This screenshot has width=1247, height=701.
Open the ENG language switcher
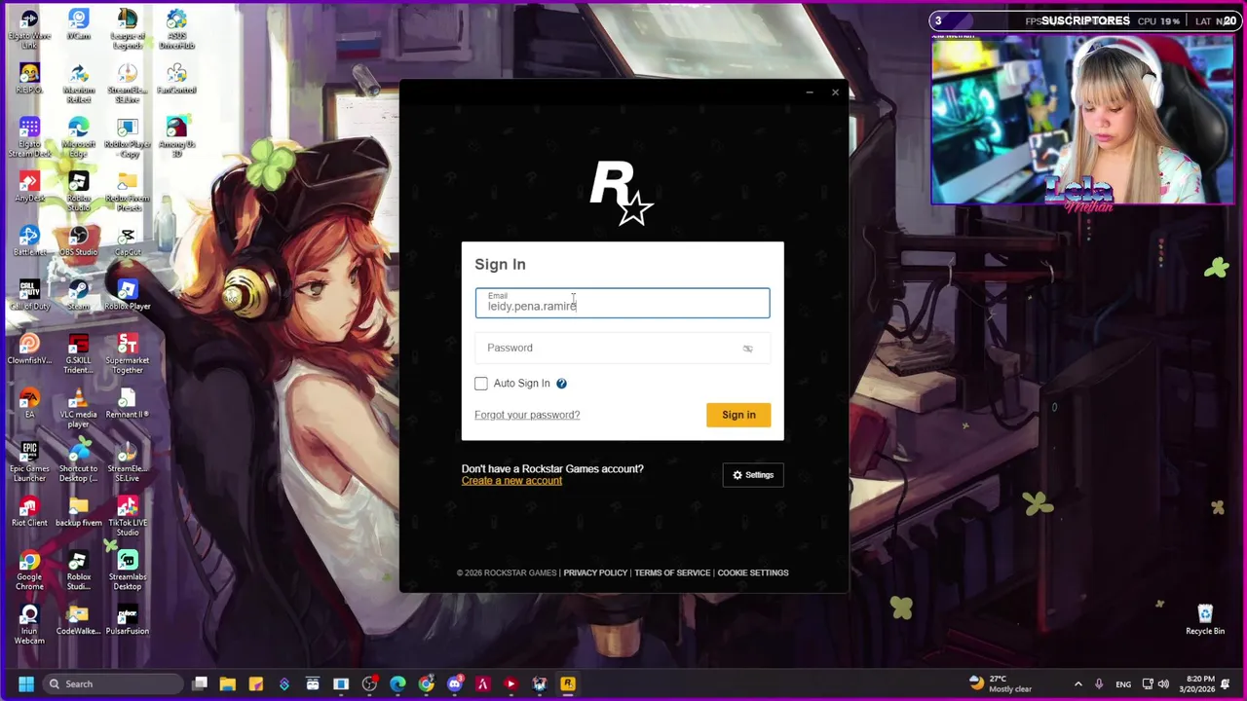(x=1123, y=683)
